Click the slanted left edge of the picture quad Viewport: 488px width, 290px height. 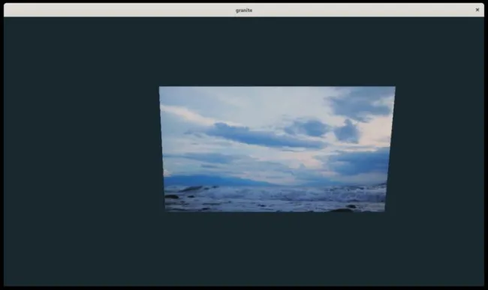pyautogui.click(x=162, y=149)
